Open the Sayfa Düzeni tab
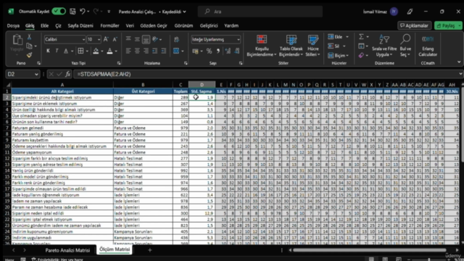Viewport: 464px width, 261px height. click(80, 26)
